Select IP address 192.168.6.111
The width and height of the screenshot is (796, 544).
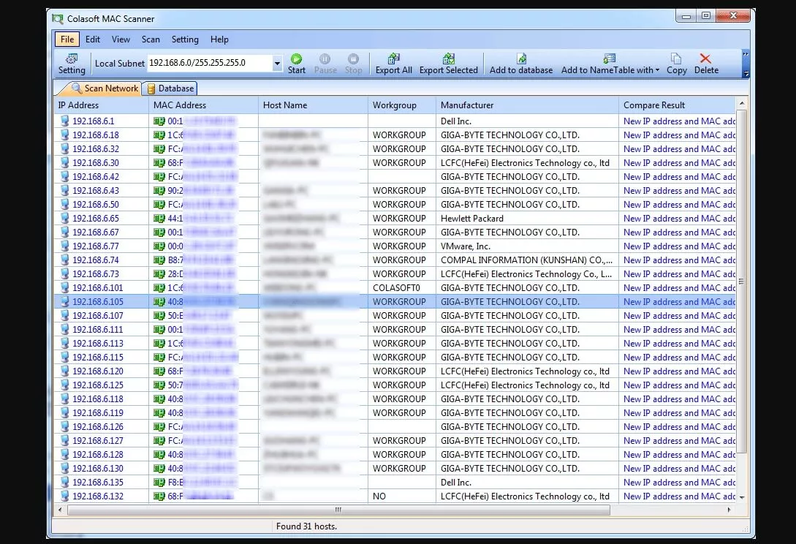tap(97, 330)
